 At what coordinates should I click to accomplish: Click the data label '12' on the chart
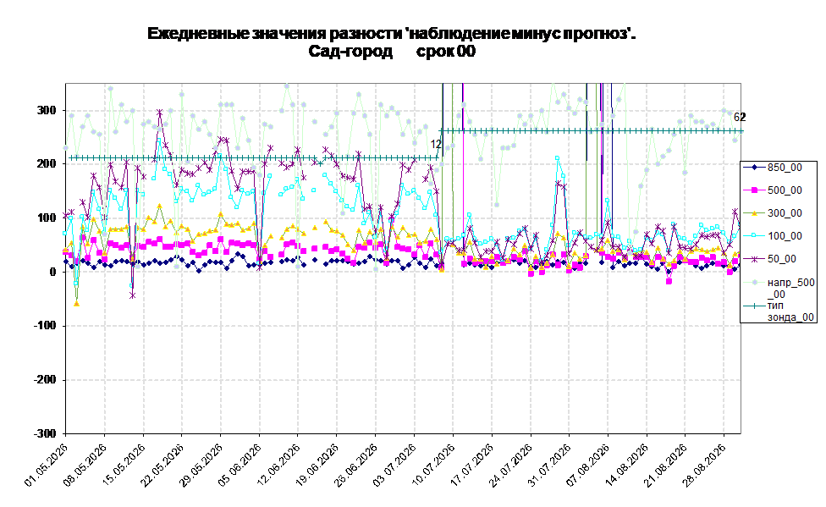(x=436, y=144)
